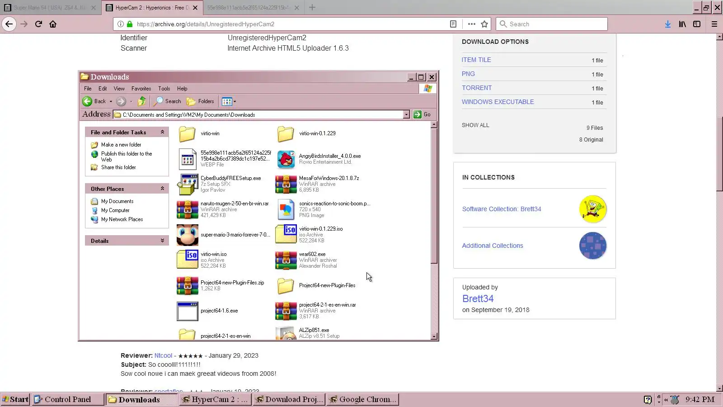Open the Back history dropdown arrow
Image resolution: width=723 pixels, height=407 pixels.
[111, 101]
